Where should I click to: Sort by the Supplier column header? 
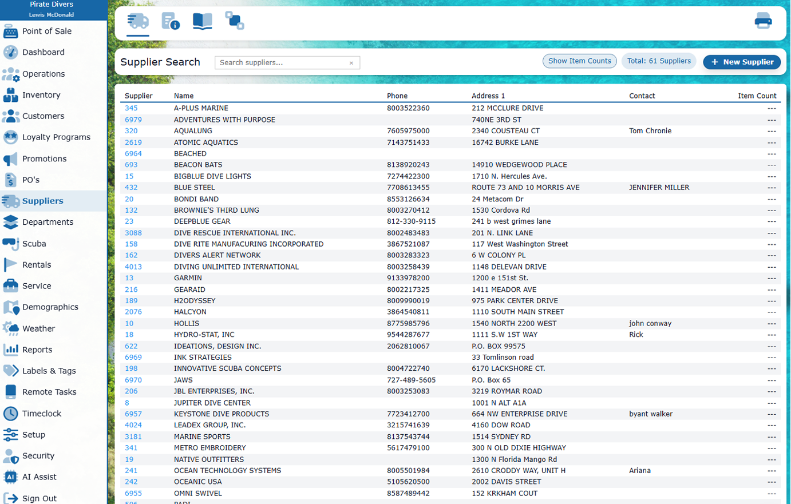(x=139, y=96)
